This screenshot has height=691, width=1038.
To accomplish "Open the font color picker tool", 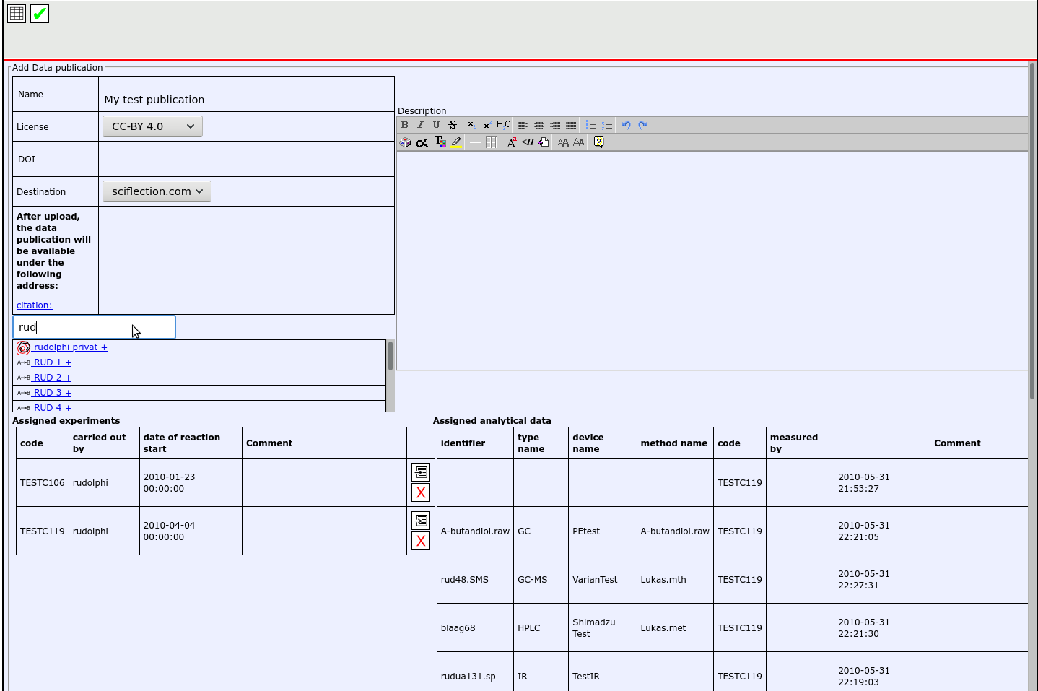I will pyautogui.click(x=440, y=142).
